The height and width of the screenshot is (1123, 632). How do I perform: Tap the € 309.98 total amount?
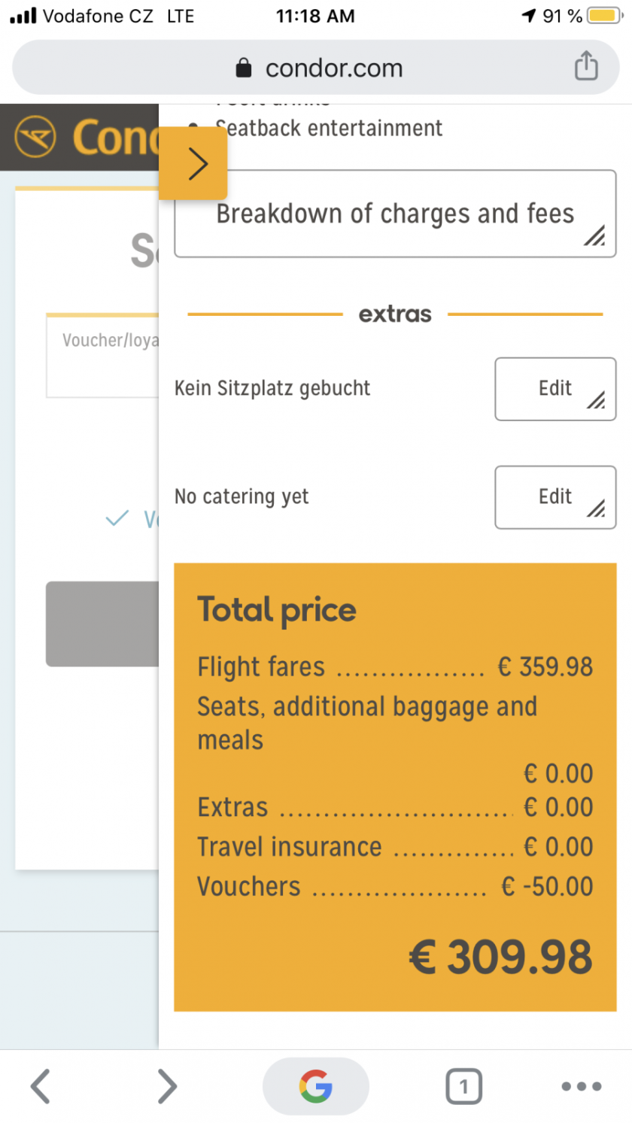(x=501, y=958)
